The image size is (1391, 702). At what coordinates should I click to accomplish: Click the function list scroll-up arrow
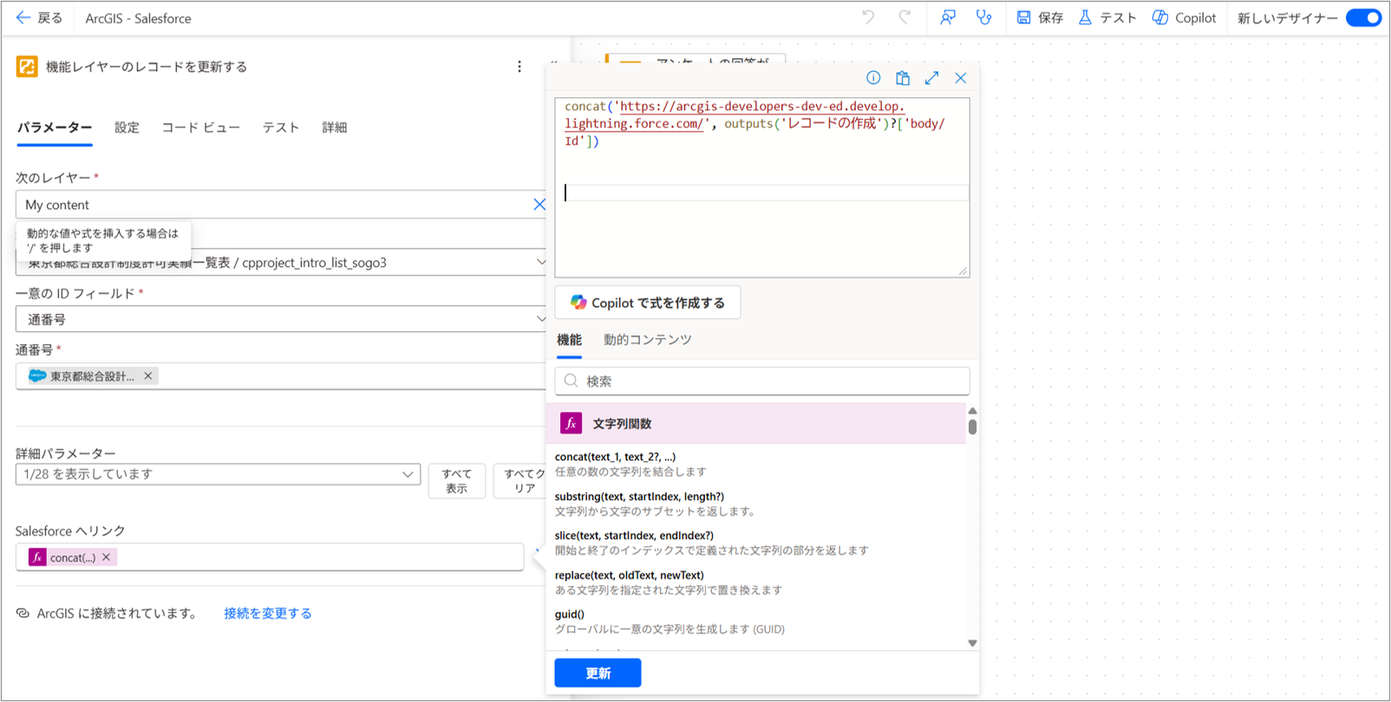[x=972, y=411]
